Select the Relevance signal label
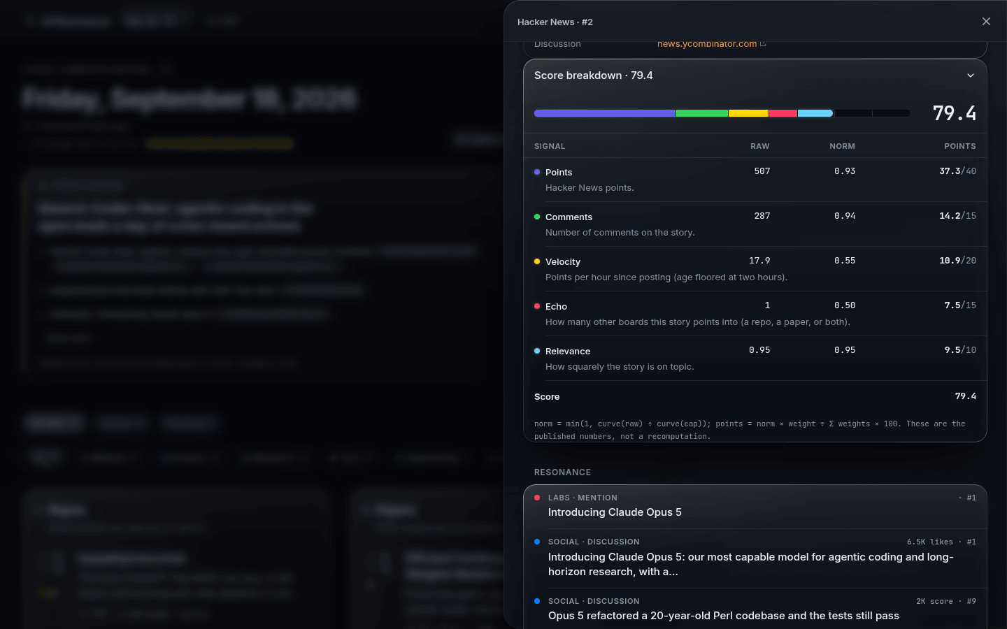This screenshot has height=629, width=1007. (568, 352)
